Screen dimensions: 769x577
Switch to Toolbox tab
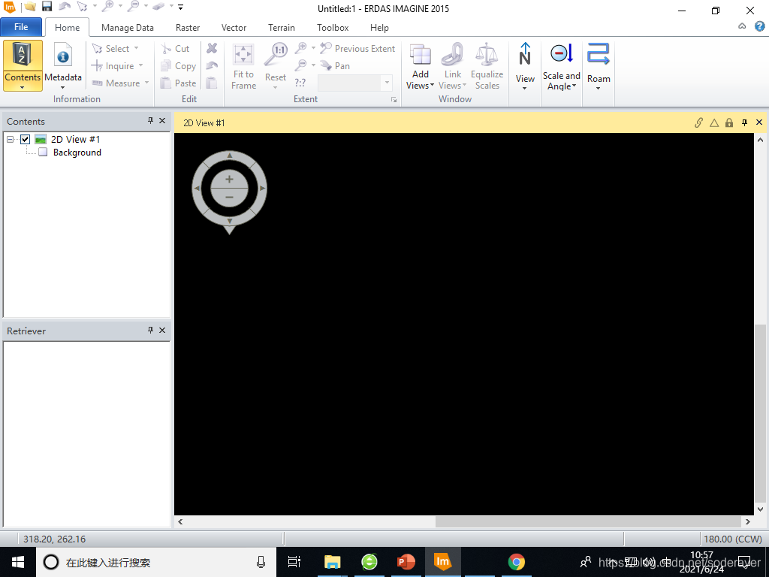click(333, 28)
